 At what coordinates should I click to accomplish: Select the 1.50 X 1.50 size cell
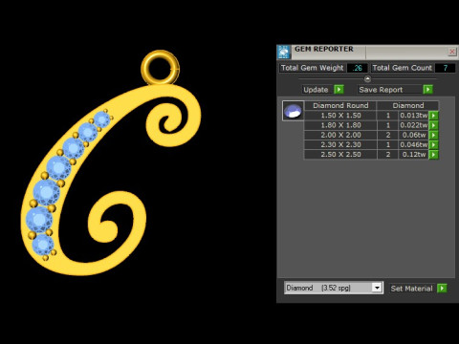(x=340, y=116)
